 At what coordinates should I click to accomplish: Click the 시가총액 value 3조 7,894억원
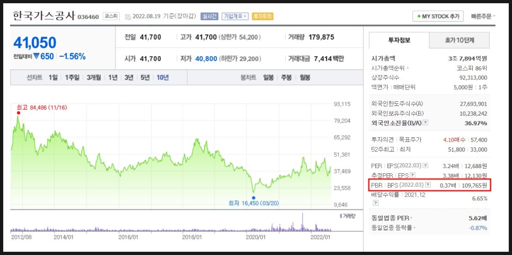(467, 58)
